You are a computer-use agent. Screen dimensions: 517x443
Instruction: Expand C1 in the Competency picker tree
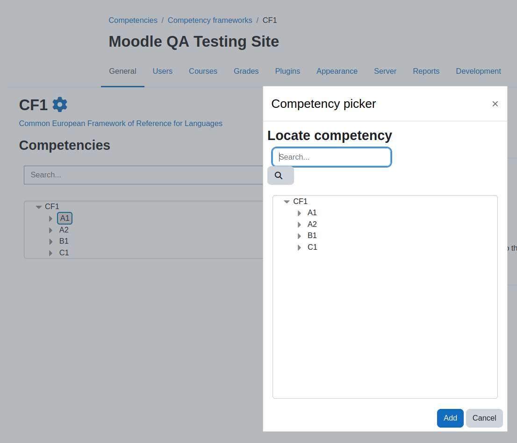(299, 248)
